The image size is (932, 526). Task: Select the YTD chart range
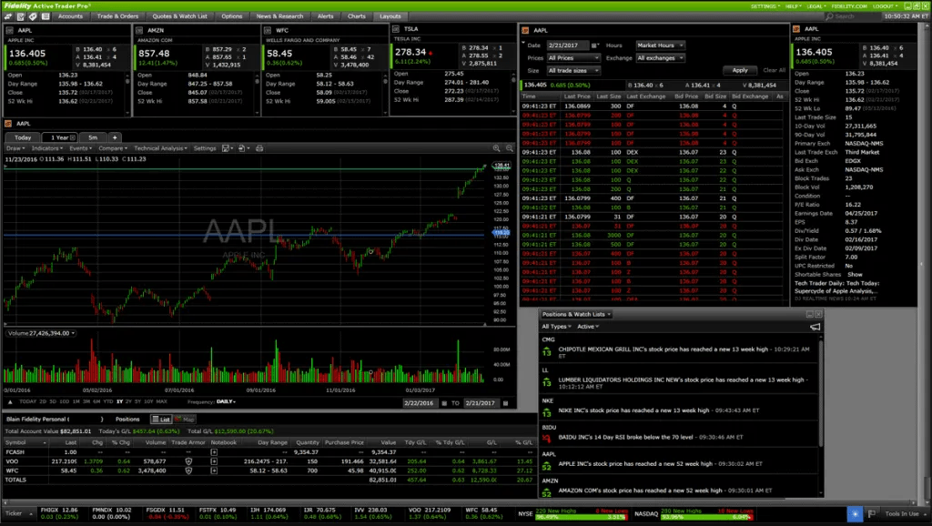pyautogui.click(x=107, y=402)
